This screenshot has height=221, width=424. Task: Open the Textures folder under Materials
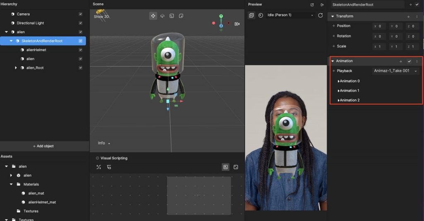(x=31, y=211)
